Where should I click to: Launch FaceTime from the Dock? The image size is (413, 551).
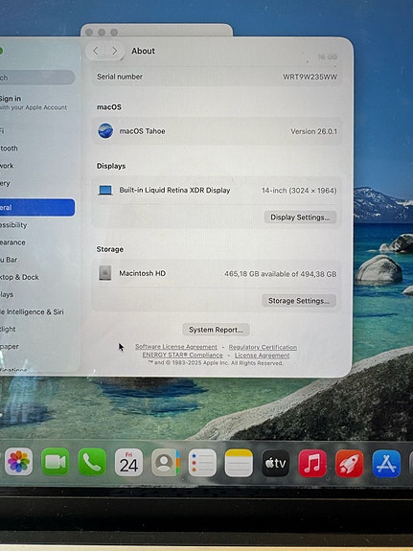pyautogui.click(x=56, y=462)
